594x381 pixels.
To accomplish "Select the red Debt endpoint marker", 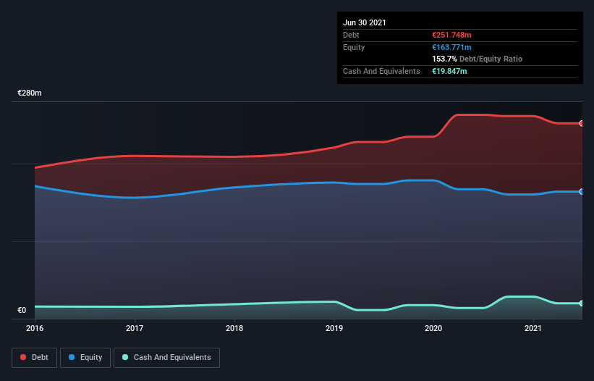I will (582, 124).
